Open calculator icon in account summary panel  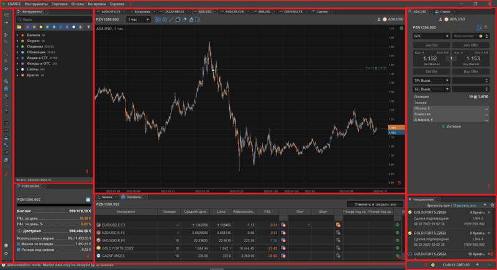pyautogui.click(x=89, y=199)
